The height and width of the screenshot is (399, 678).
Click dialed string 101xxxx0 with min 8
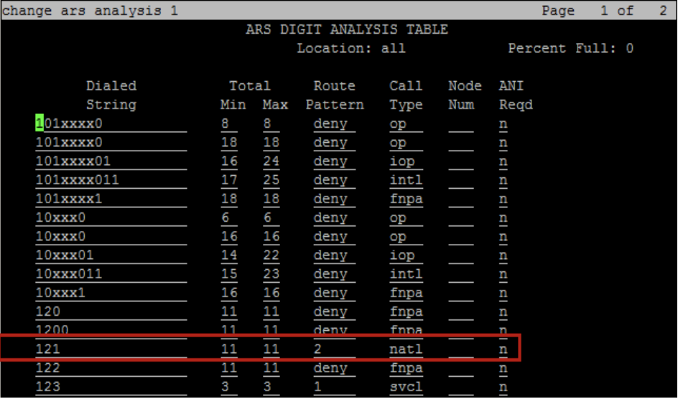(x=111, y=124)
